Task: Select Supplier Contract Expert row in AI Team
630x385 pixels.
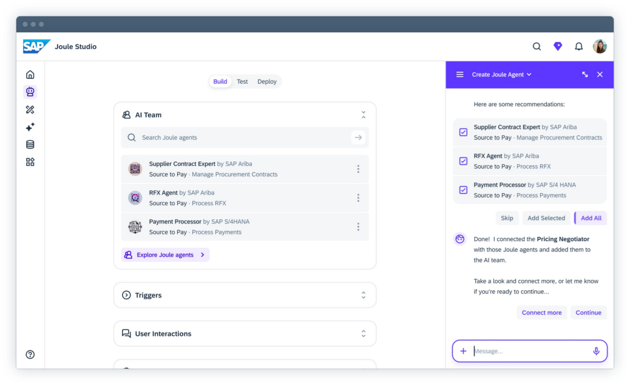Action: coord(245,169)
